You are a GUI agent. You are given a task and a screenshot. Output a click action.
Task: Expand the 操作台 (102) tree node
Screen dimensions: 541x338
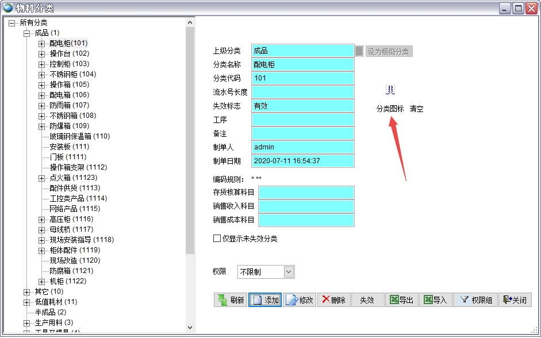pyautogui.click(x=41, y=53)
